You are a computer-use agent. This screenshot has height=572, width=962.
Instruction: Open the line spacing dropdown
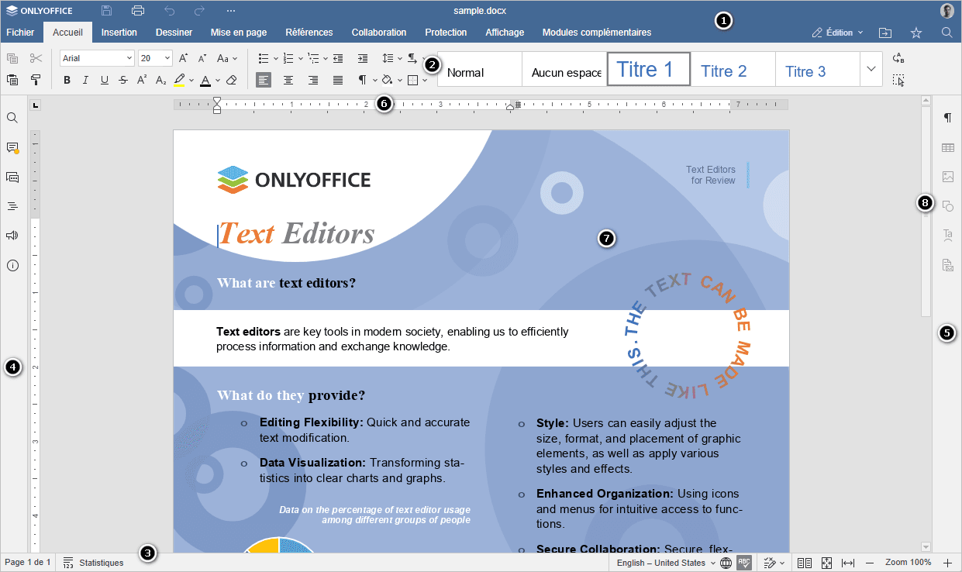[392, 58]
